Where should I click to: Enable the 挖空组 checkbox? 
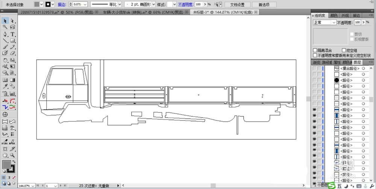(x=343, y=50)
